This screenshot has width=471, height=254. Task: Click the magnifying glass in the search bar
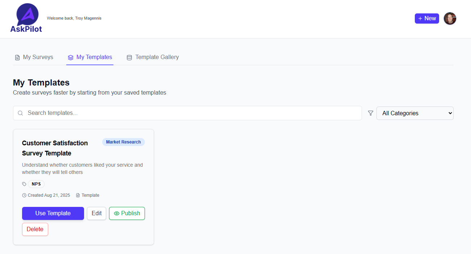click(20, 113)
